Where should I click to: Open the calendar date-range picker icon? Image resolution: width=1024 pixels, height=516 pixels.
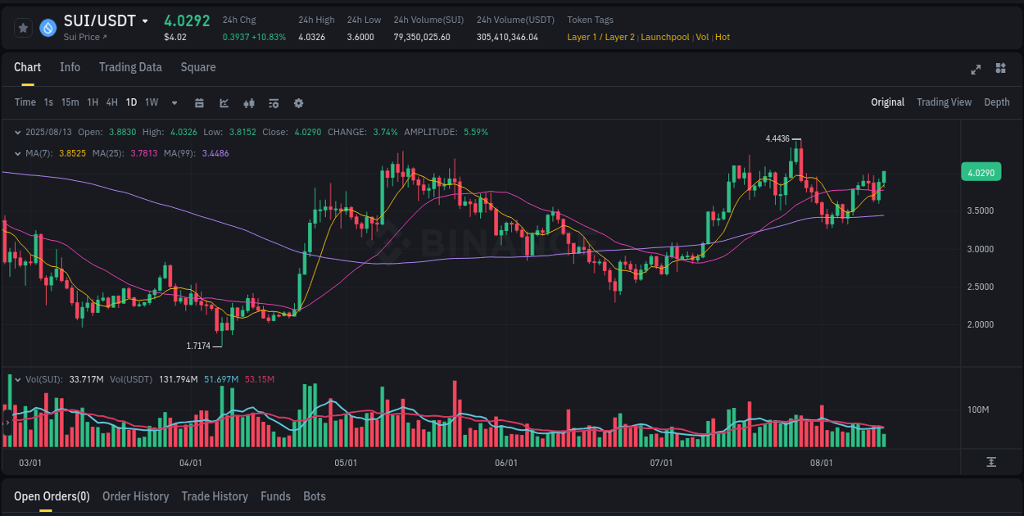coord(199,102)
